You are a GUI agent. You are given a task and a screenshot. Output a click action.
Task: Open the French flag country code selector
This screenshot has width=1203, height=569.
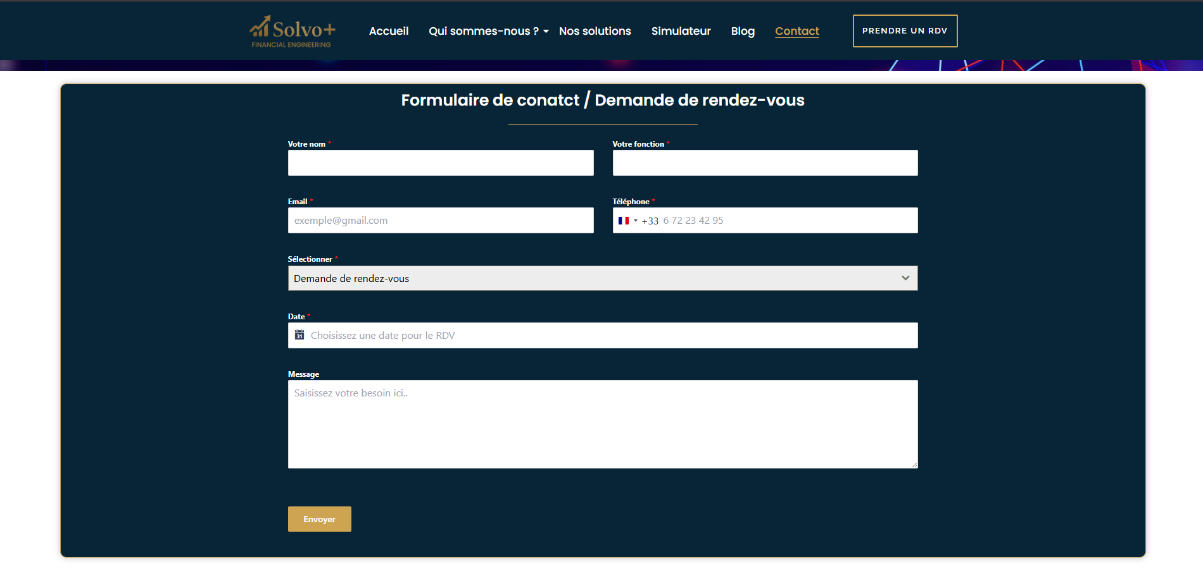[x=627, y=221]
